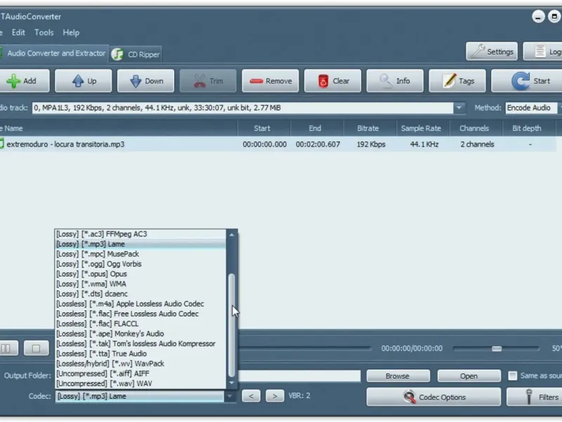Stop playback
This screenshot has width=562, height=422.
(37, 348)
